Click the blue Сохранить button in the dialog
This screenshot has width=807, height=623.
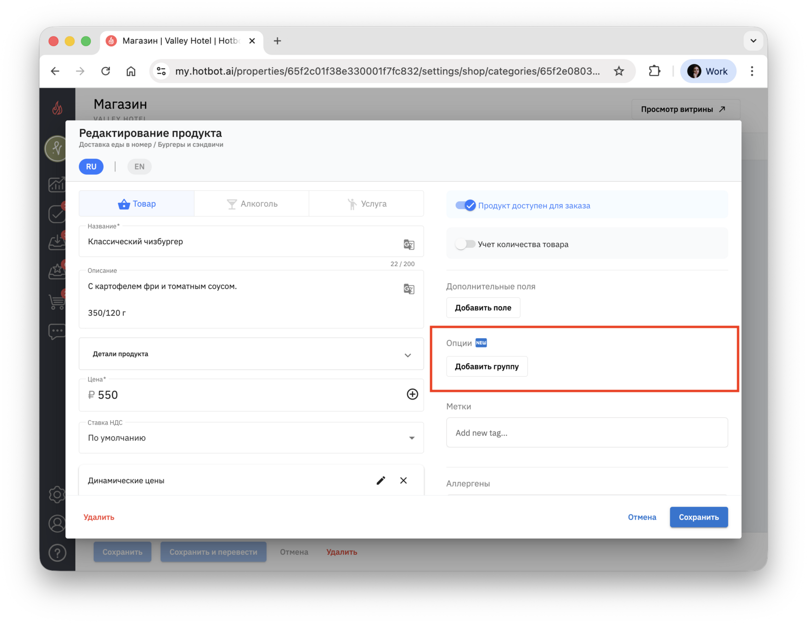coord(699,517)
